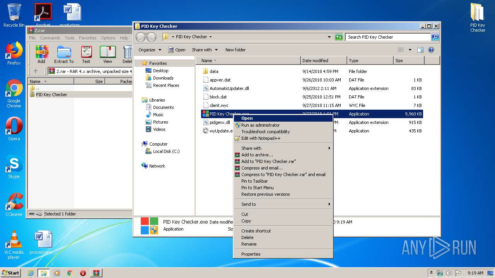Open address bar history dropdown arrow
Image resolution: width=495 pixels, height=278 pixels.
329,37
